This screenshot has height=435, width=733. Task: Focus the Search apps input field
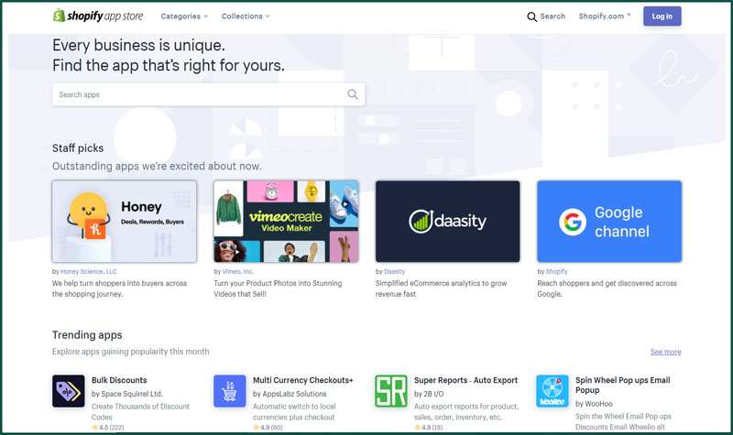[x=197, y=94]
